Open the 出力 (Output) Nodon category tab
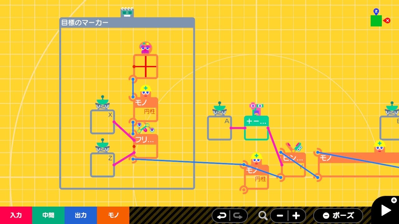Viewport: 399px width, 224px height. 81,215
